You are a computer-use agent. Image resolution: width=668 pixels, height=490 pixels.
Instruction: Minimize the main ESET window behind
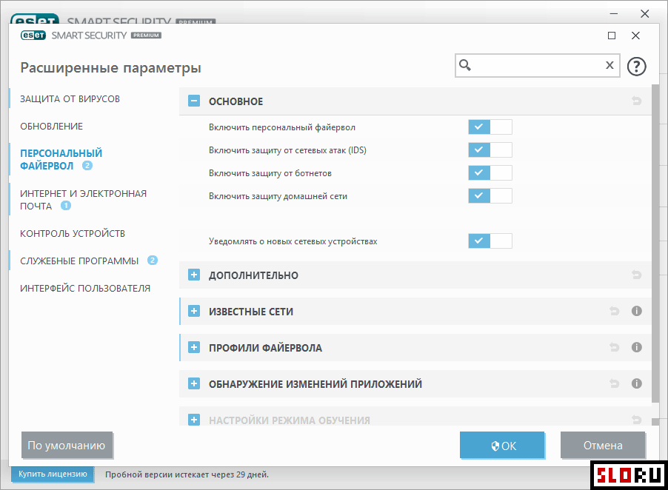click(613, 13)
